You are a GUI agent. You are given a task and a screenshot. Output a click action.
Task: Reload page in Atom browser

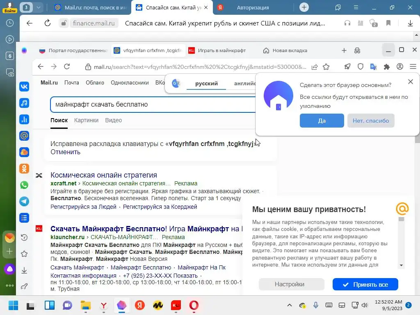67,67
